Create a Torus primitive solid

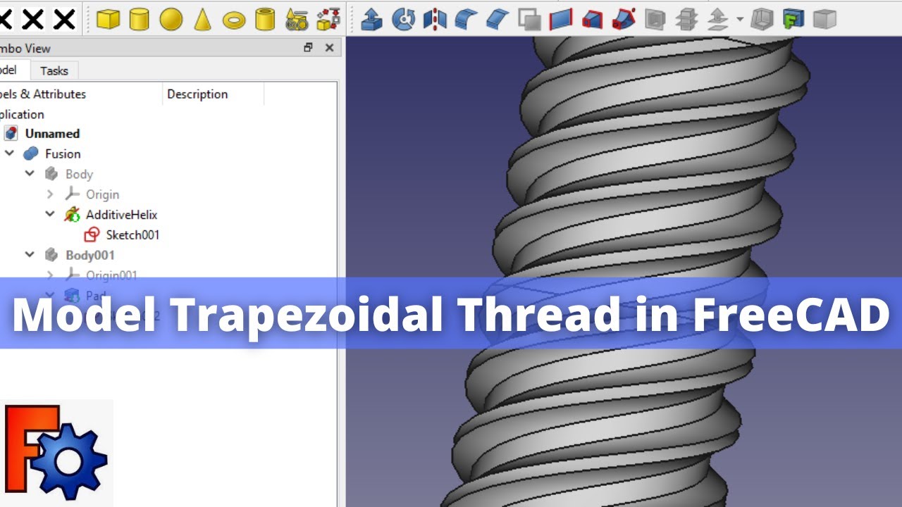pyautogui.click(x=234, y=20)
